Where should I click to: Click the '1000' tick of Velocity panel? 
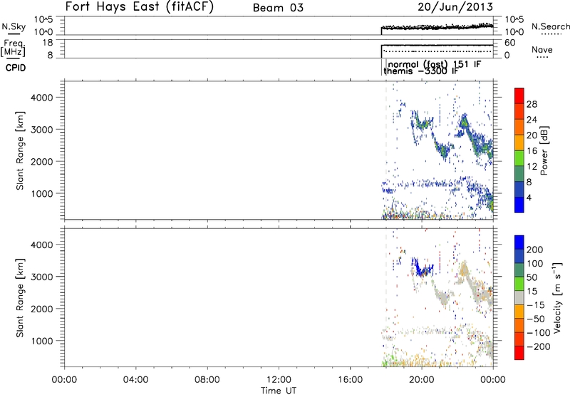pyautogui.click(x=42, y=341)
